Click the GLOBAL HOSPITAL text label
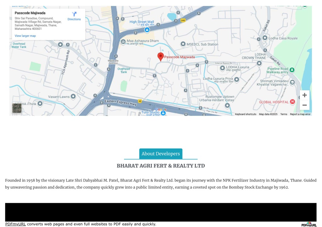Image resolution: width=322 pixels, height=227 pixels. [274, 102]
